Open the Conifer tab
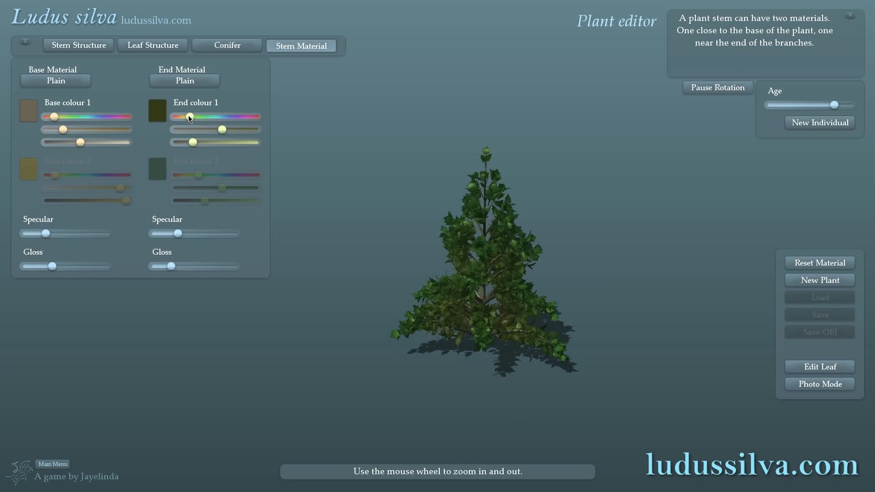The width and height of the screenshot is (875, 492). tap(227, 45)
